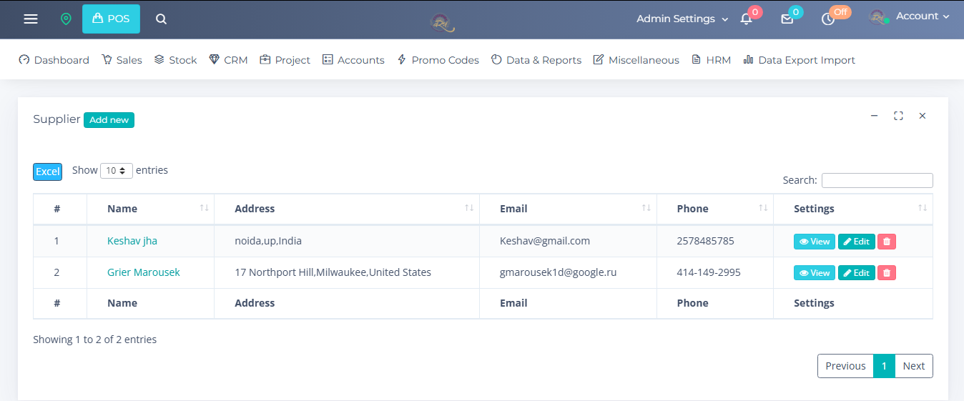Open the CRM menu
Screen dimensions: 964x401
[x=228, y=60]
